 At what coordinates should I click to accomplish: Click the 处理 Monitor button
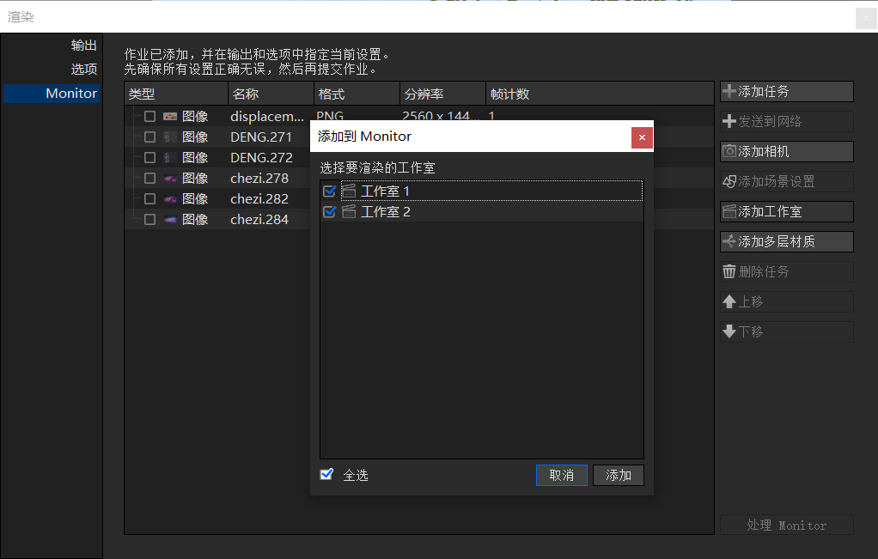[x=785, y=525]
